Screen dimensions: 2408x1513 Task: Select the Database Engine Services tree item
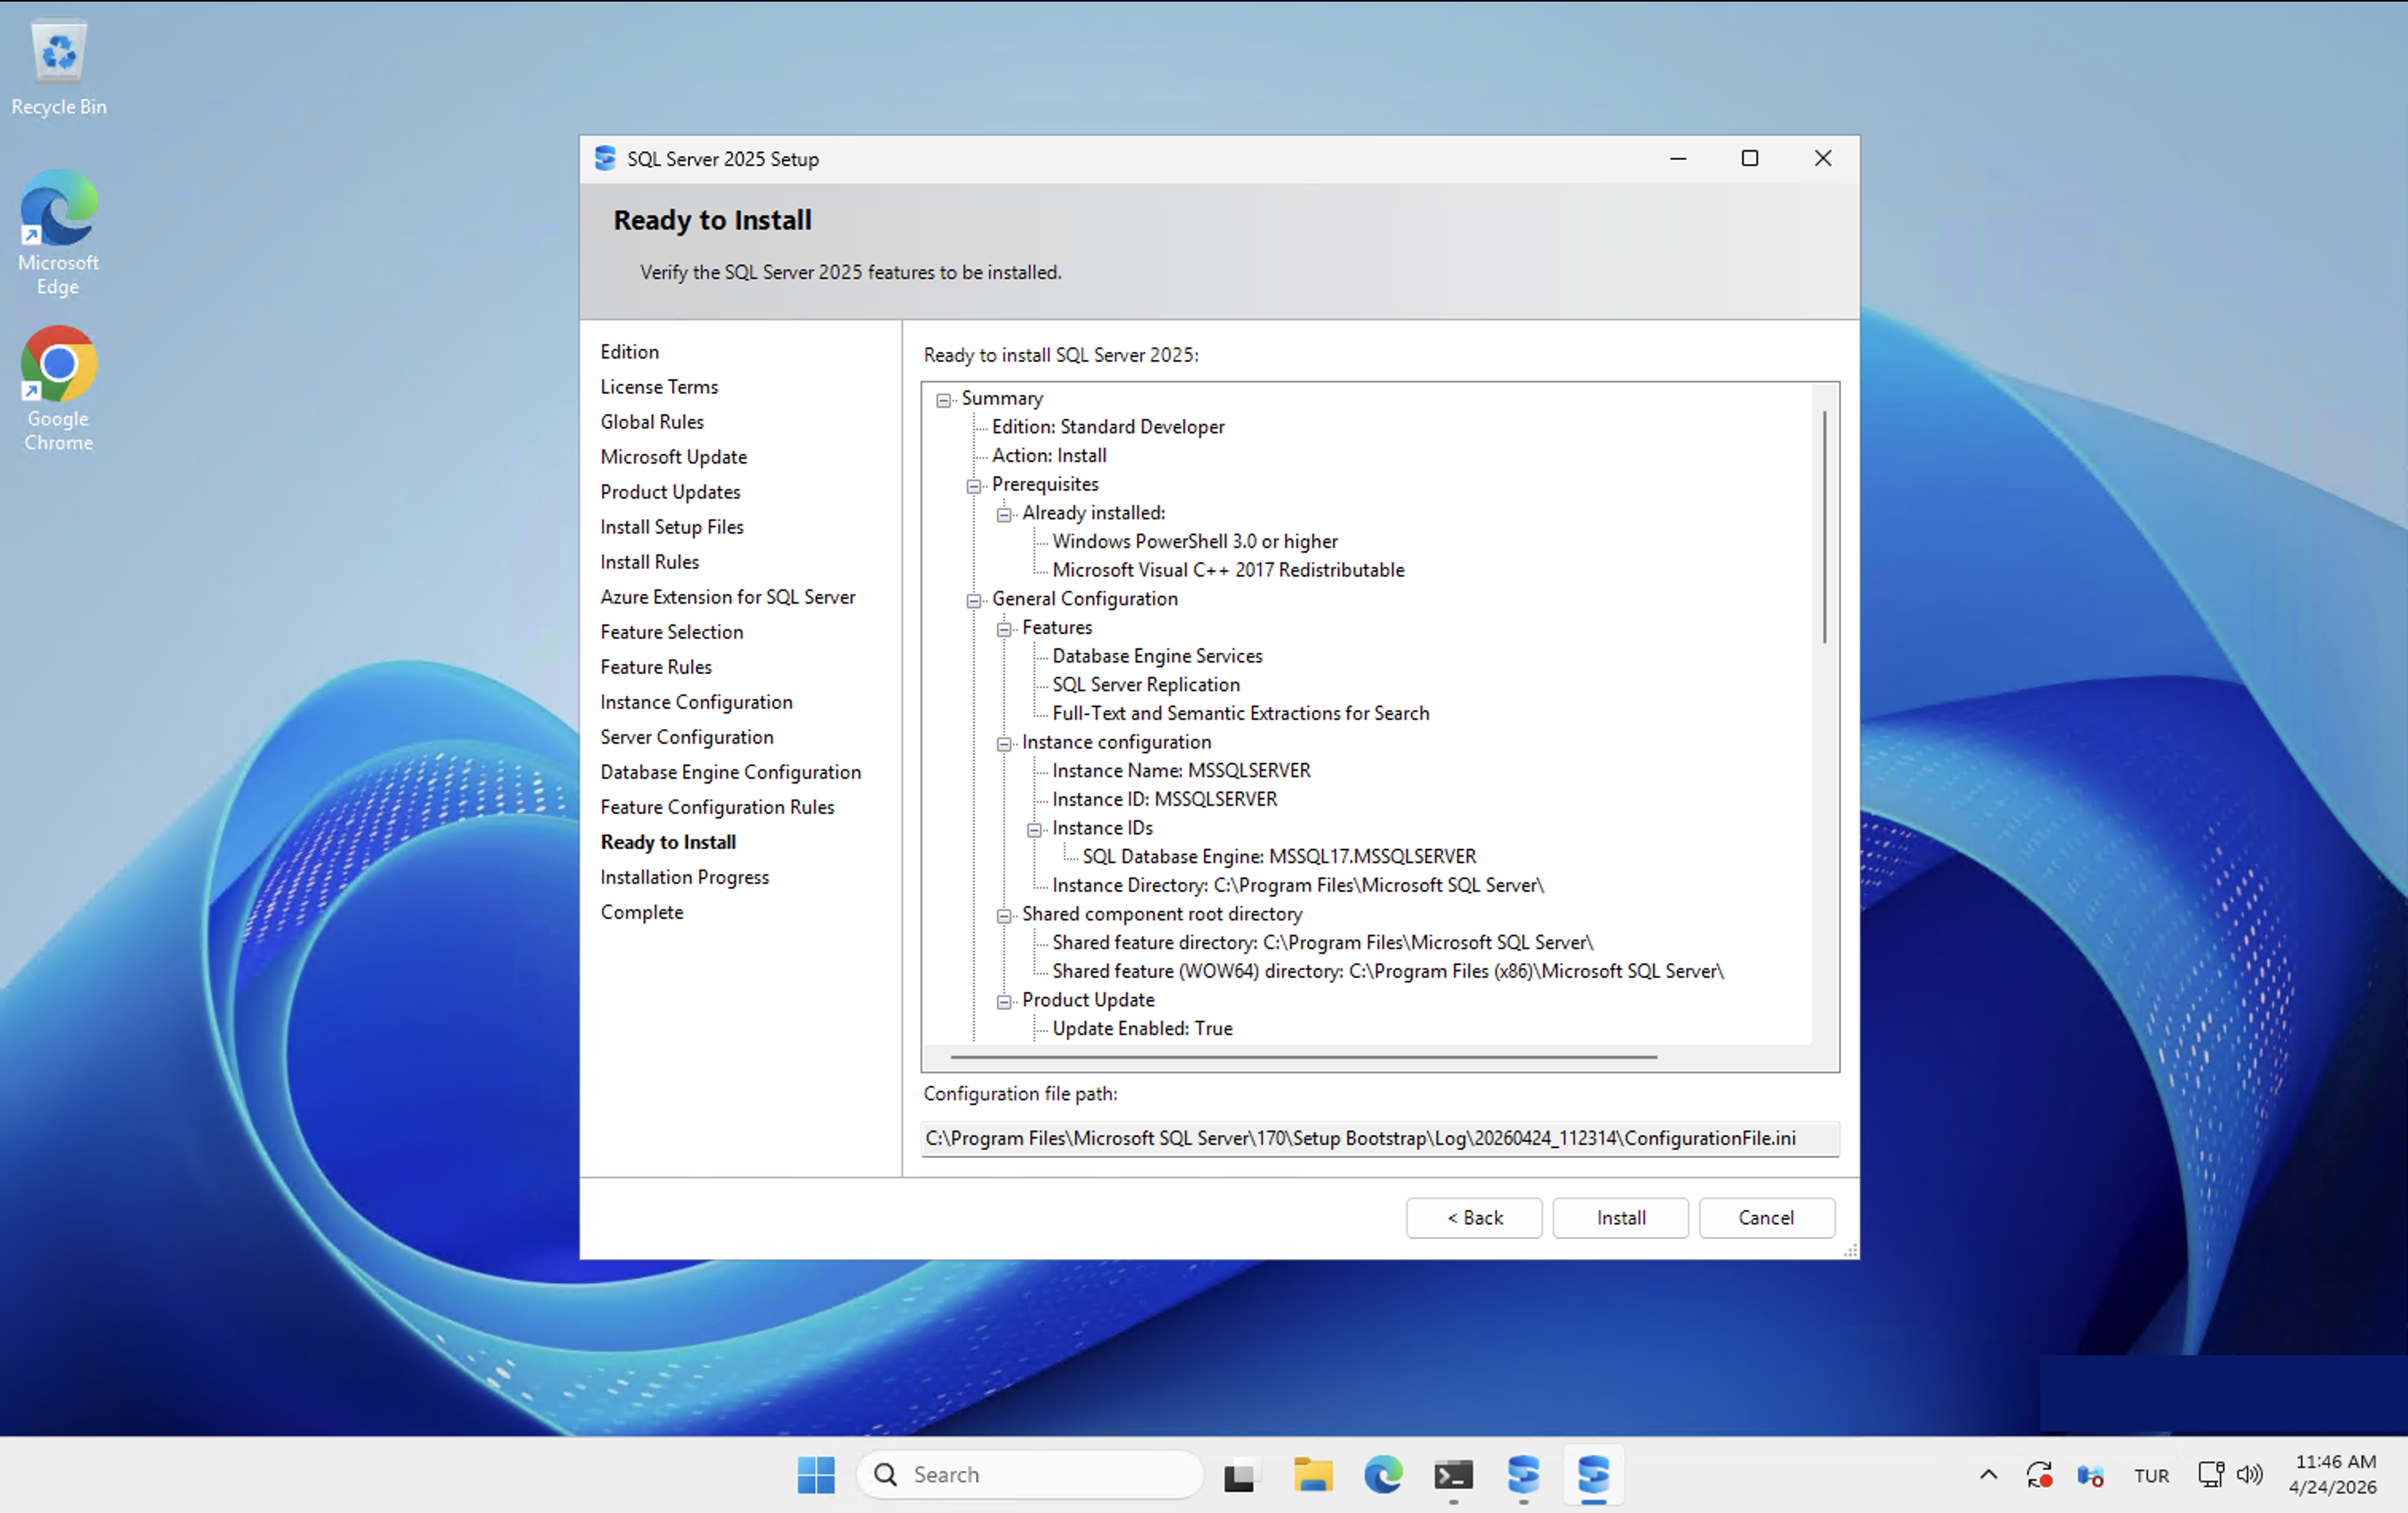1157,656
